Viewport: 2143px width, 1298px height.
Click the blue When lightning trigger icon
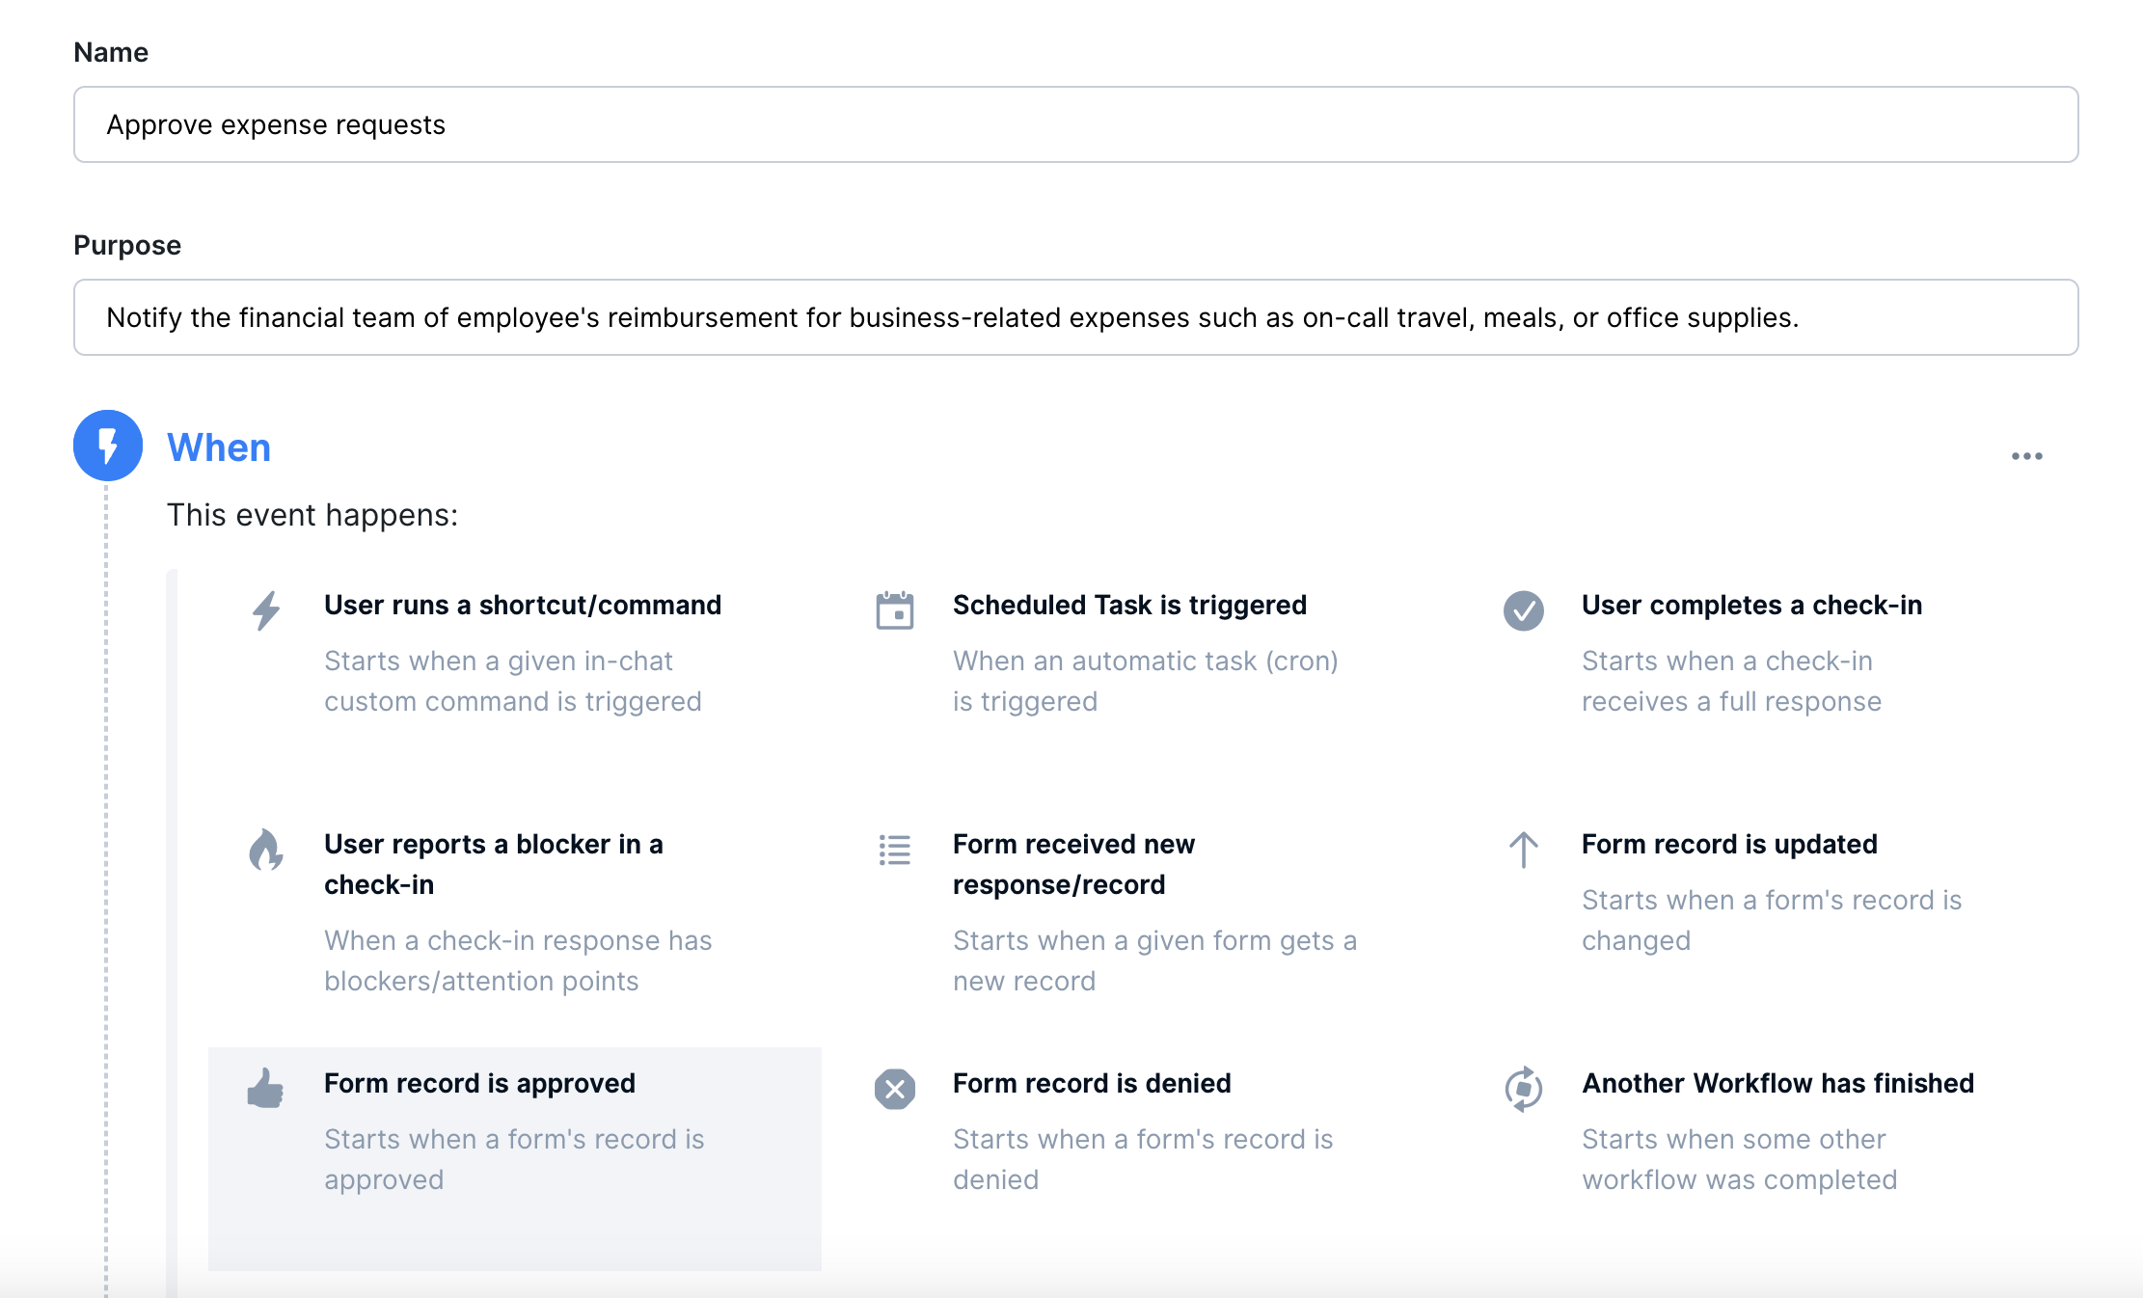coord(108,446)
